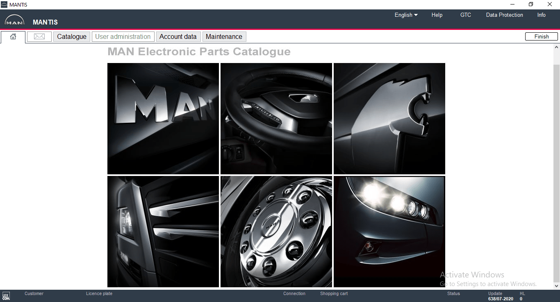
Task: Click the lion emblem image
Action: tap(389, 119)
